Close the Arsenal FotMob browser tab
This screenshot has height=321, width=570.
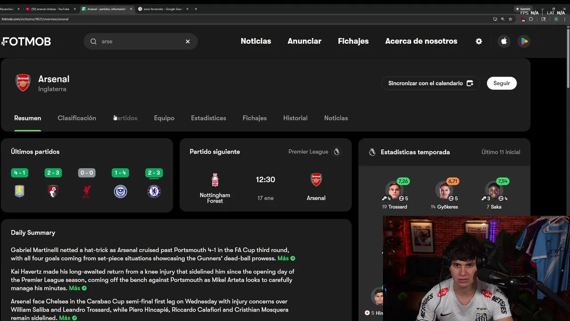(131, 9)
